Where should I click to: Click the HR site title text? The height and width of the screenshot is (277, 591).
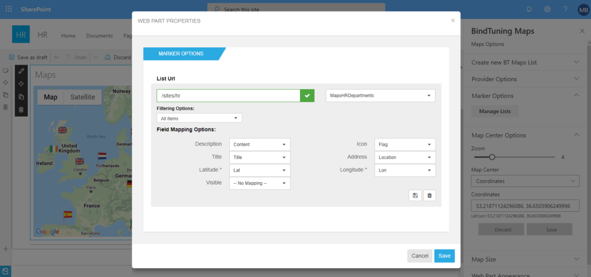tap(43, 35)
